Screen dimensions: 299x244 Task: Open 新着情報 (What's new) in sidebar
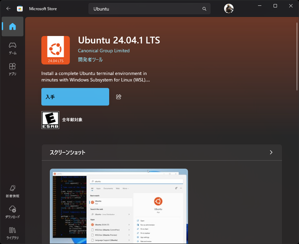[x=13, y=191]
